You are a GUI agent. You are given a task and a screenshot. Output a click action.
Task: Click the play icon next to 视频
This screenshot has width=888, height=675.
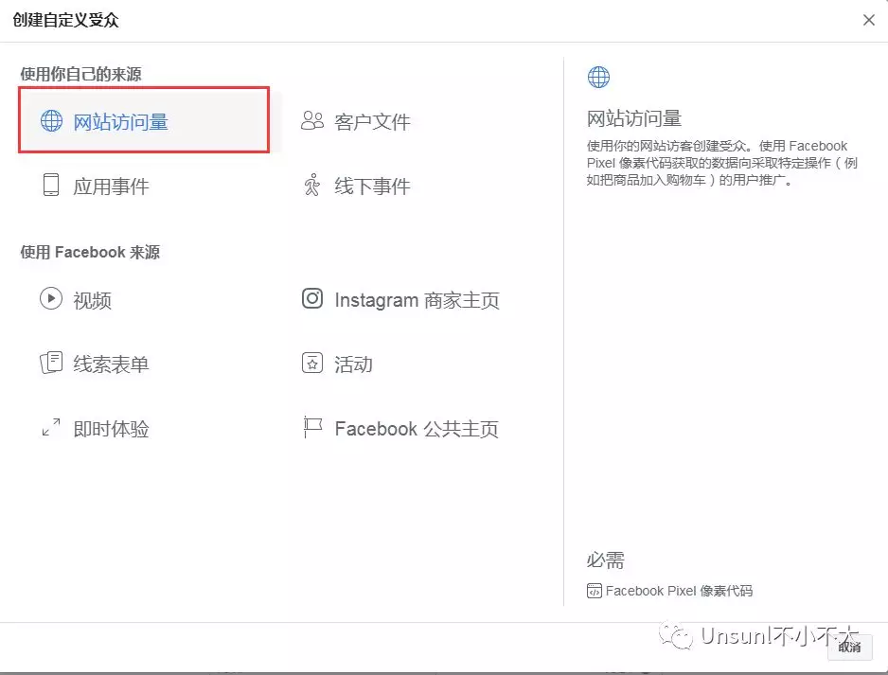51,298
